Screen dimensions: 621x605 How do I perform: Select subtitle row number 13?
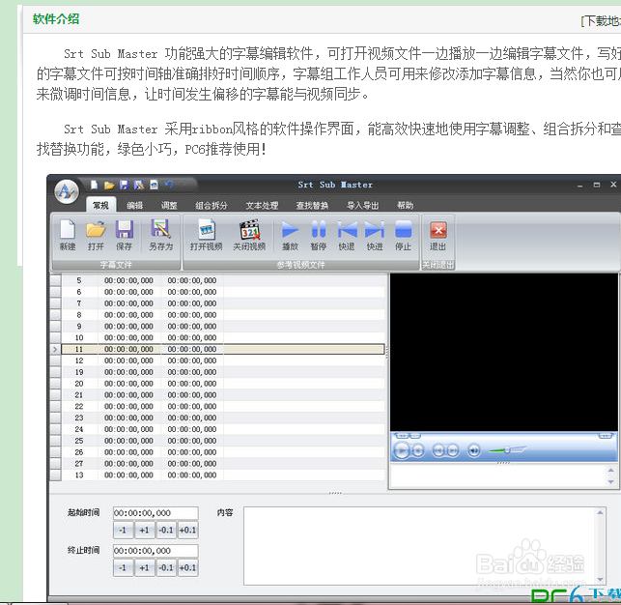(x=223, y=475)
